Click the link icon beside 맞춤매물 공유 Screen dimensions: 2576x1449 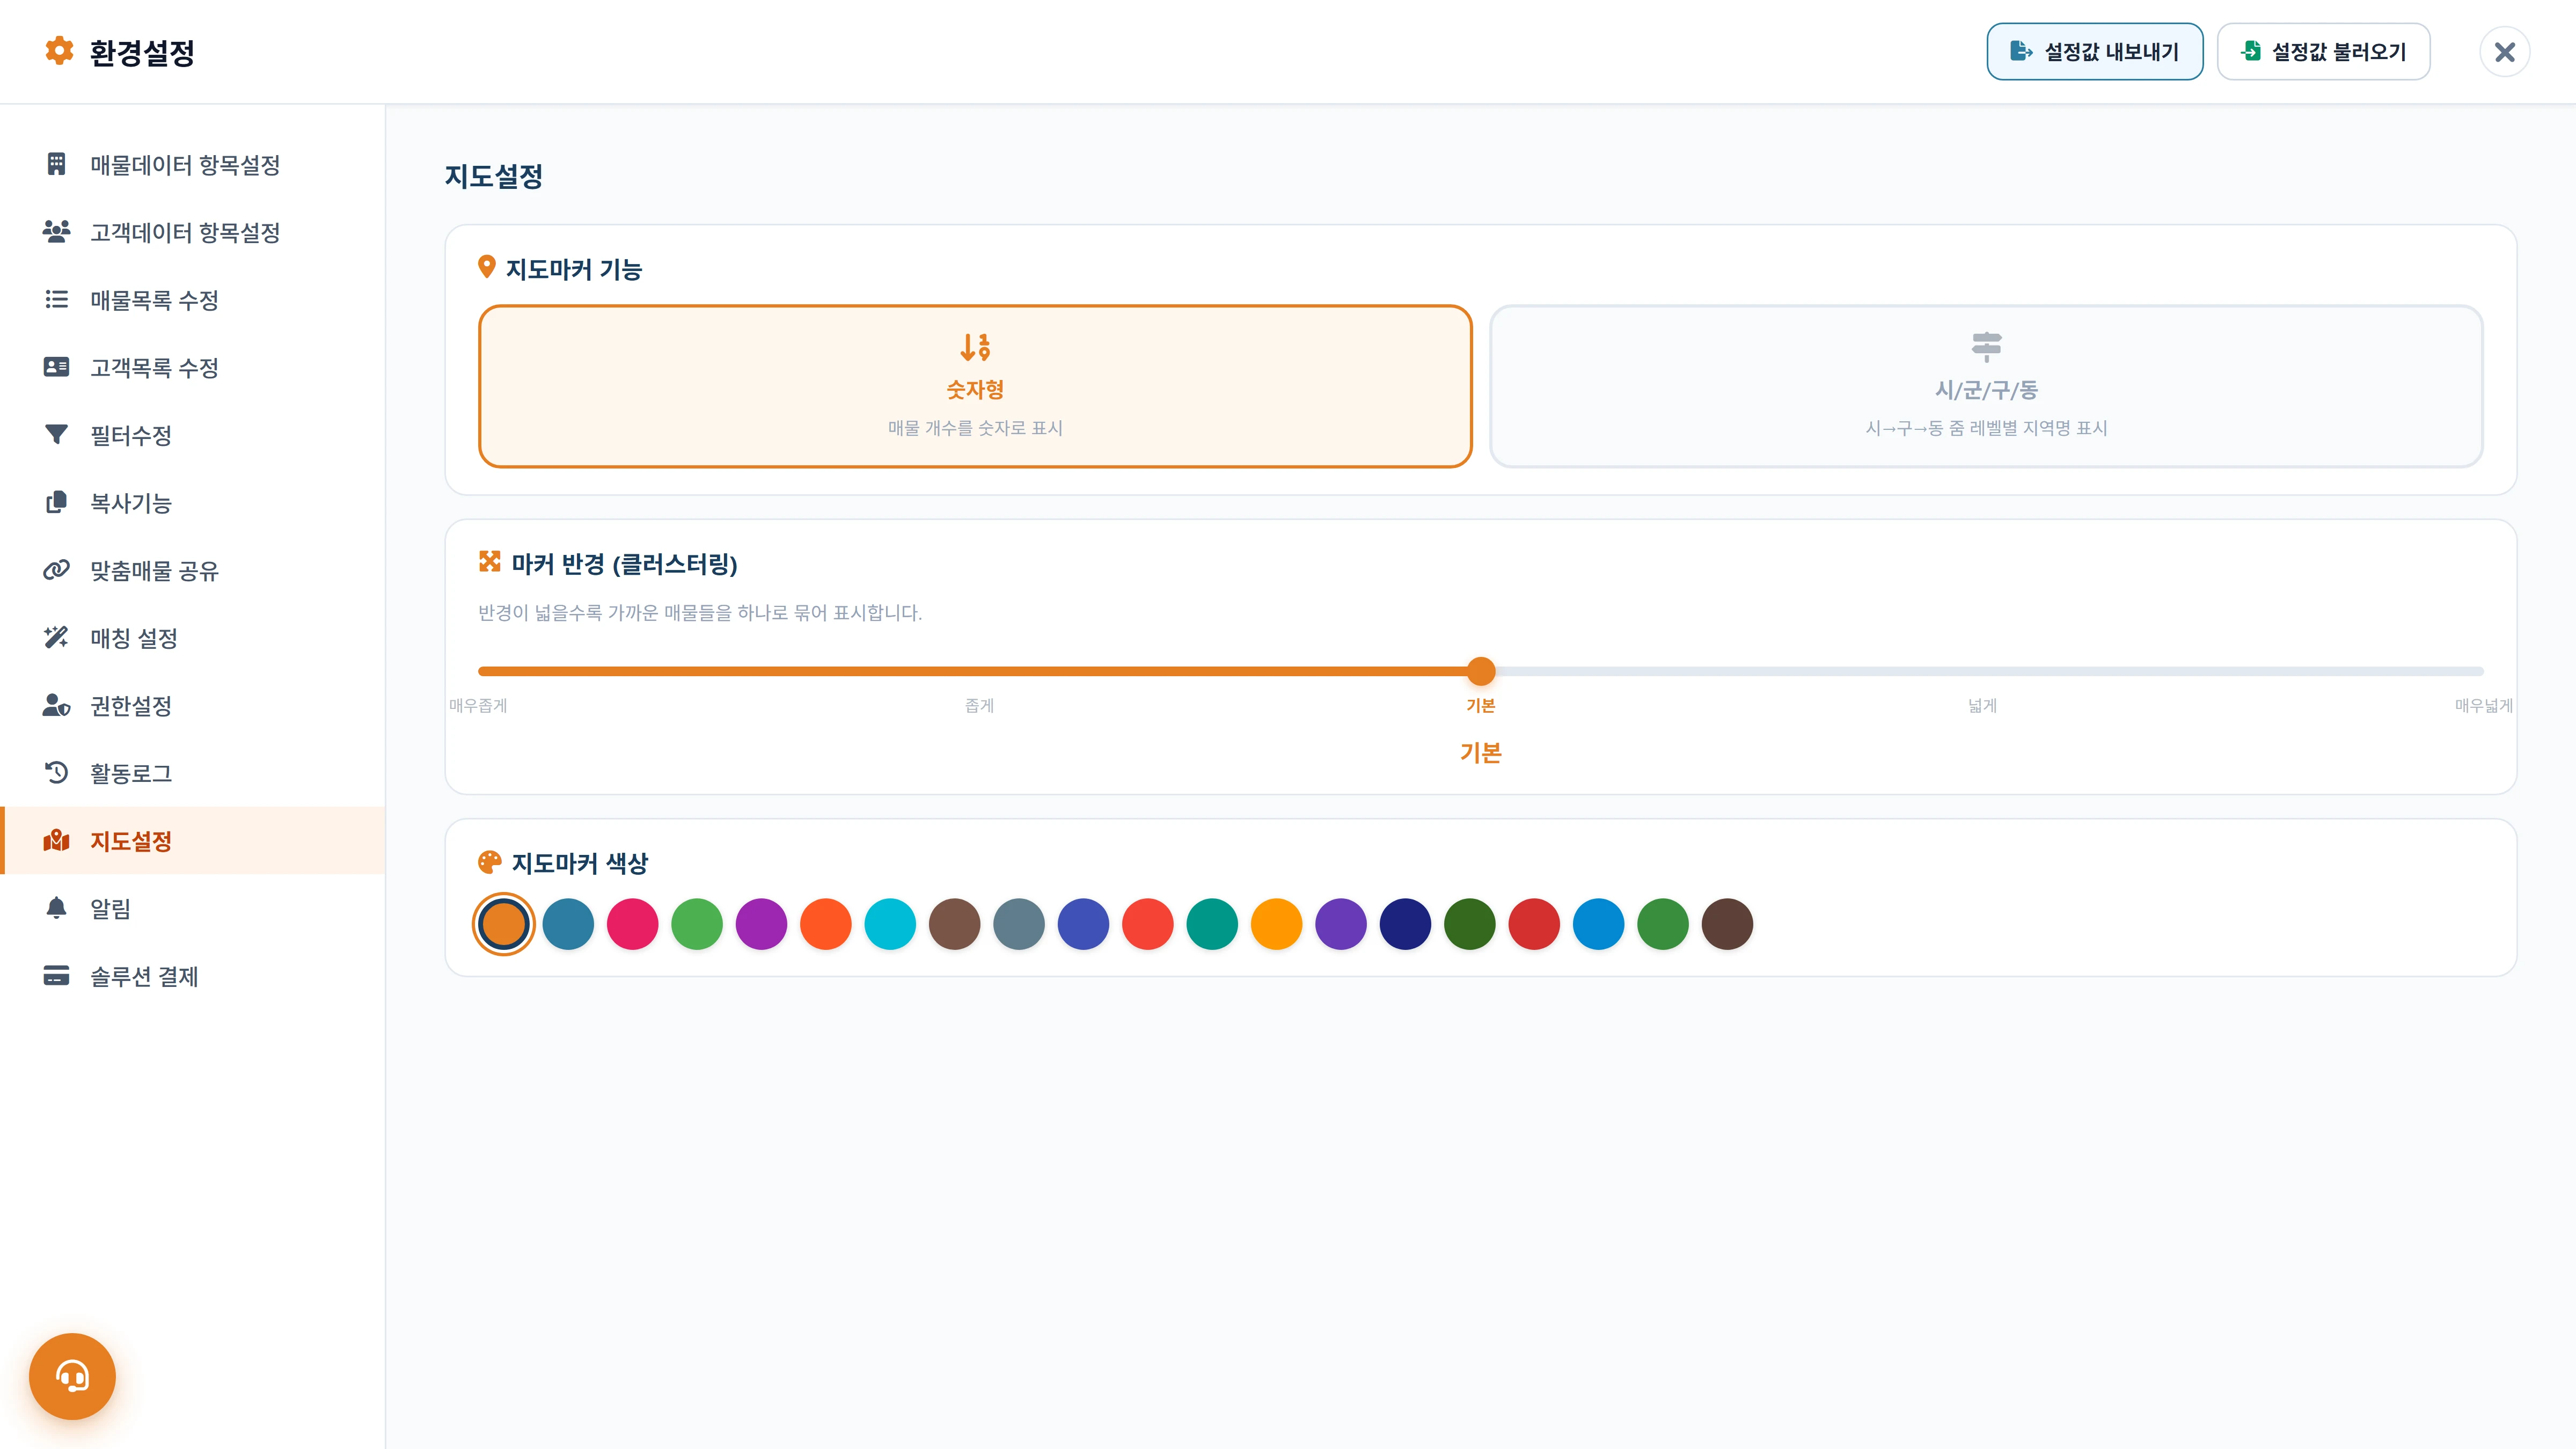click(x=56, y=570)
